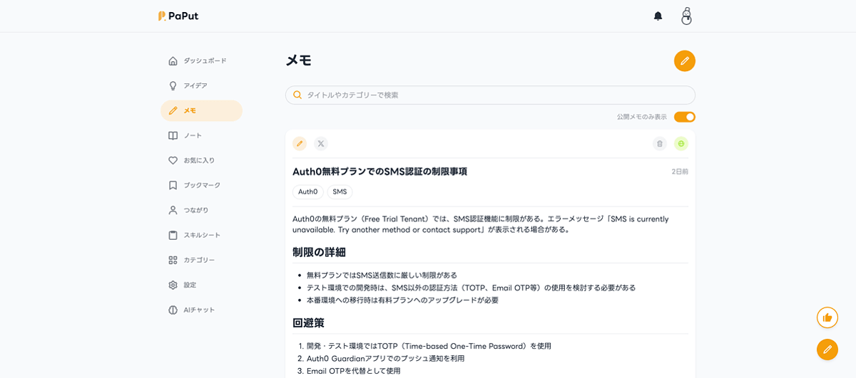Toggle the 公開メモのみ表示 switch
Viewport: 856px width, 378px height.
tap(684, 117)
